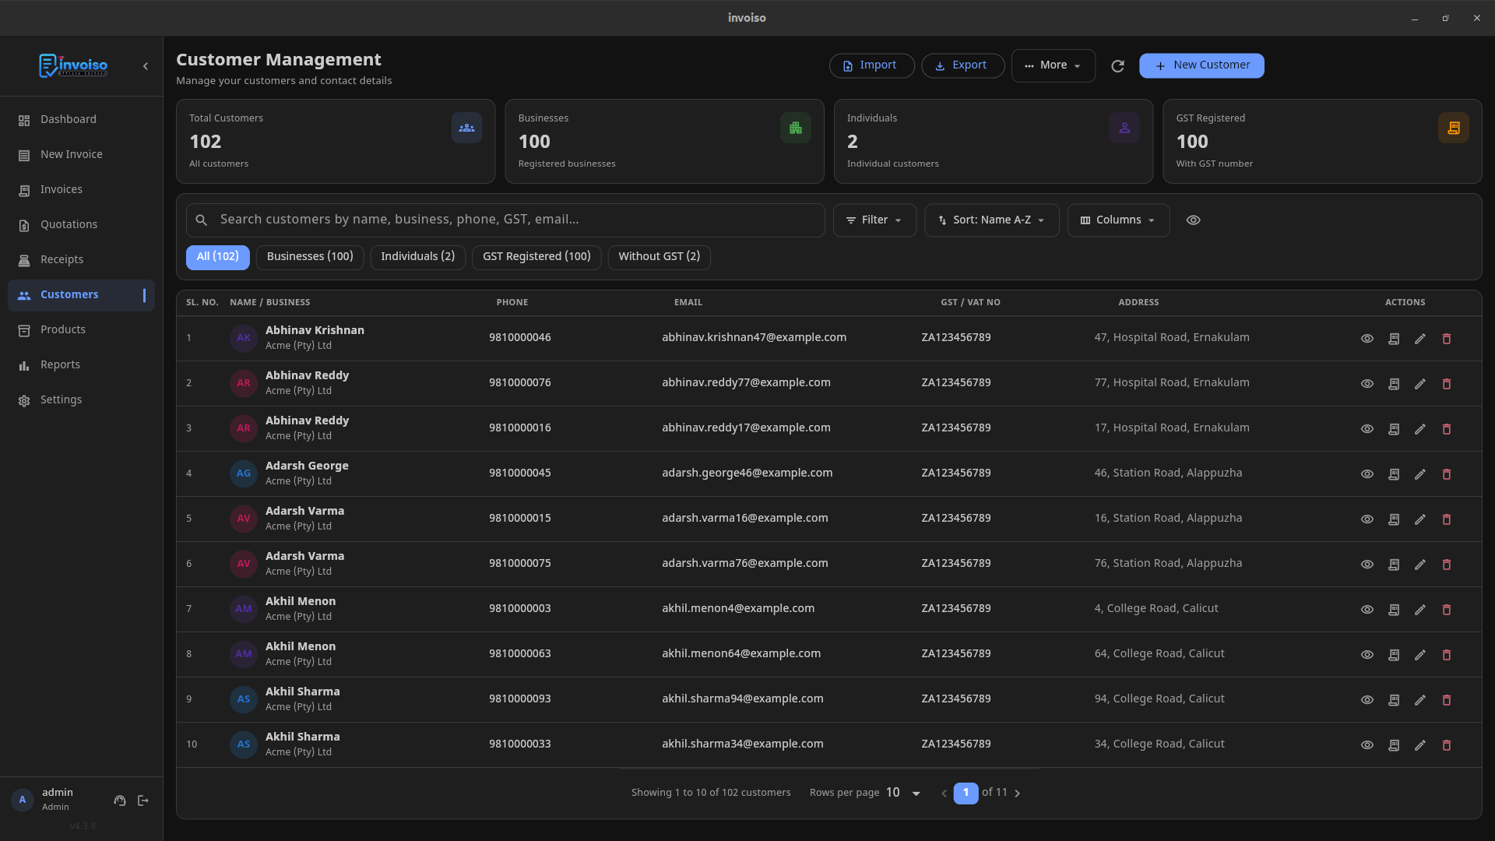Delete Adarsh Varma with phone 9810000015

pos(1447,519)
